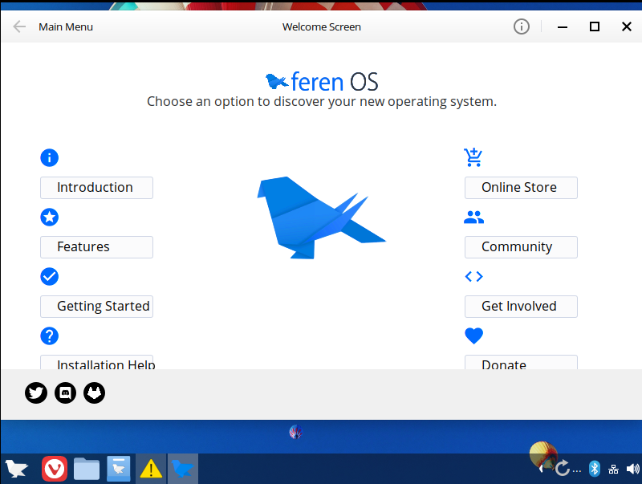This screenshot has width=642, height=484.
Task: Launch Vivaldi browser from the taskbar
Action: click(54, 469)
